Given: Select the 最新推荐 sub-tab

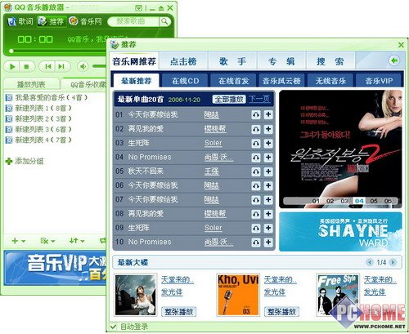Looking at the screenshot, I should [x=136, y=81].
